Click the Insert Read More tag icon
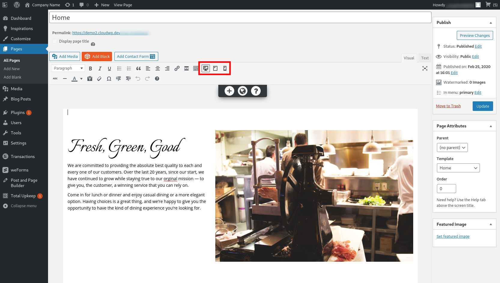Screen dimensions: 500x283 (x=186, y=68)
